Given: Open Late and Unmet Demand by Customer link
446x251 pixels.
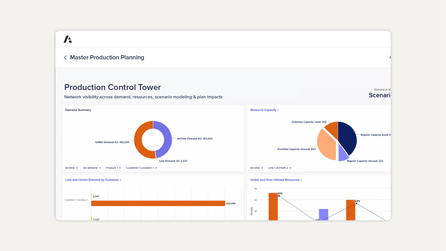Looking at the screenshot, I should click(x=93, y=180).
